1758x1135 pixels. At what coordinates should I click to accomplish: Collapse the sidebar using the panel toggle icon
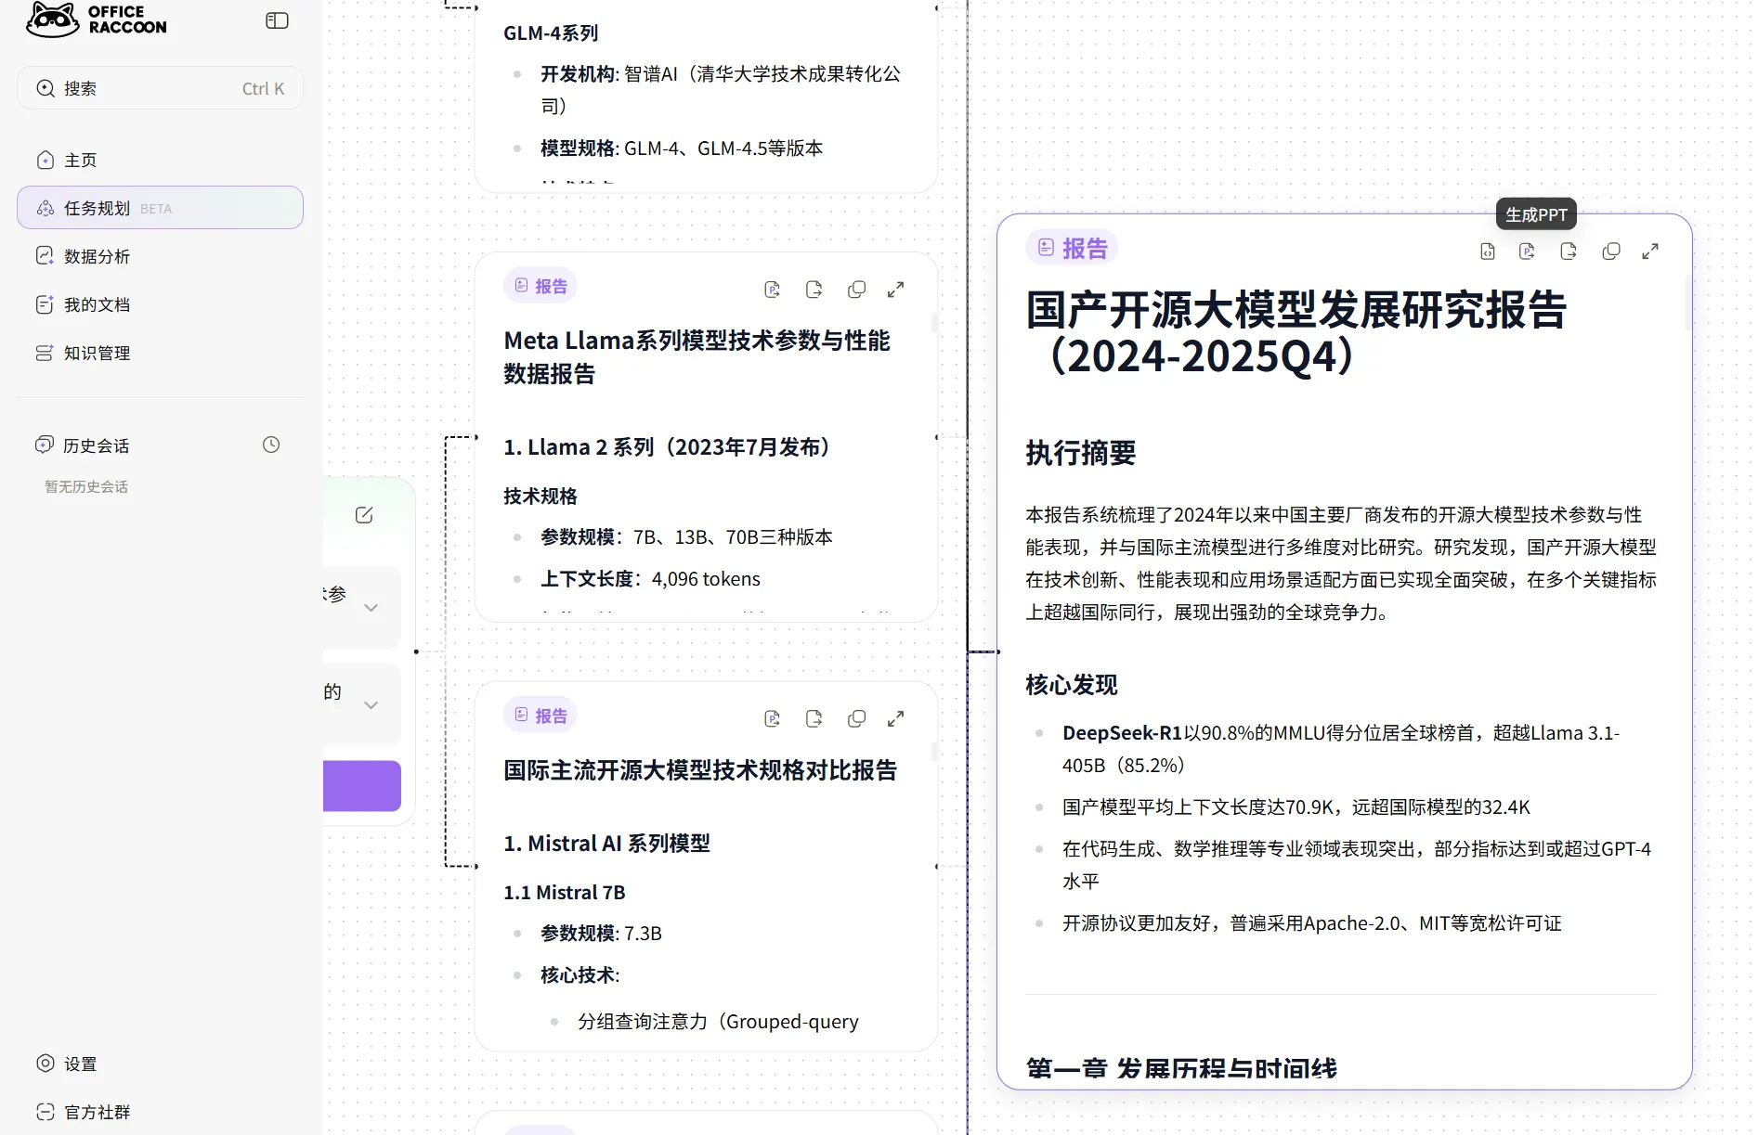coord(277,20)
